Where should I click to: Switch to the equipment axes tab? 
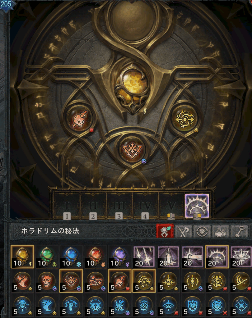tap(184, 231)
